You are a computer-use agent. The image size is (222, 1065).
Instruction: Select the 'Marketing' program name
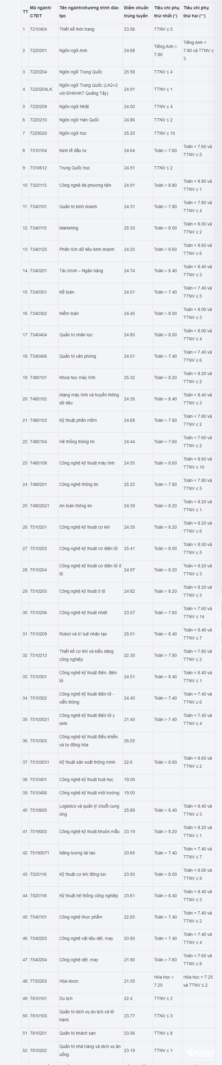click(x=69, y=228)
